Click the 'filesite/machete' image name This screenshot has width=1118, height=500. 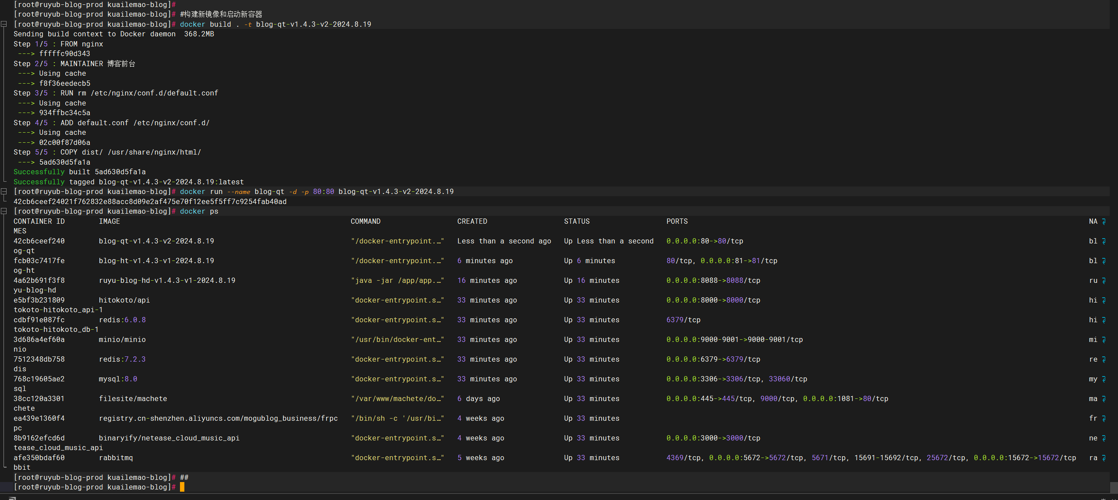coord(133,399)
